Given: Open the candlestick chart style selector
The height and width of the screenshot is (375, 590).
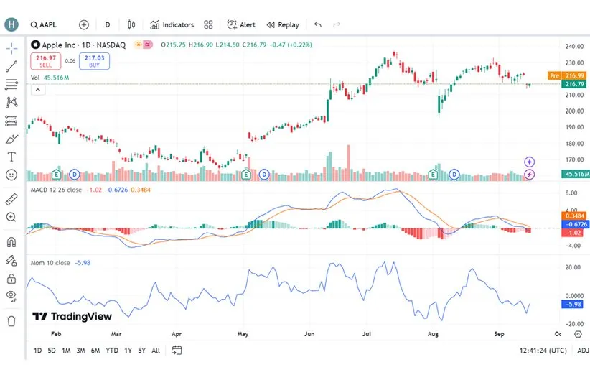Looking at the screenshot, I should [131, 24].
